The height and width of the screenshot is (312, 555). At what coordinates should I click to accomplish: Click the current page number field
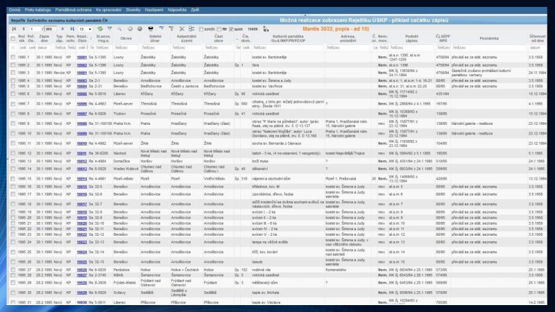point(35,29)
